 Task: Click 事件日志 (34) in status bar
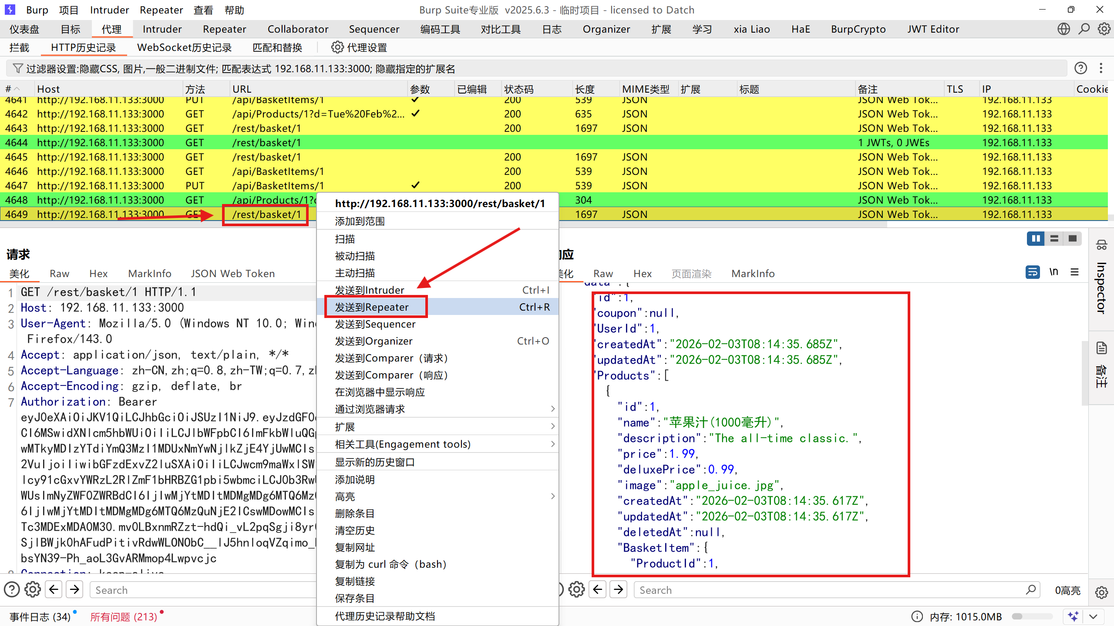[x=40, y=616]
